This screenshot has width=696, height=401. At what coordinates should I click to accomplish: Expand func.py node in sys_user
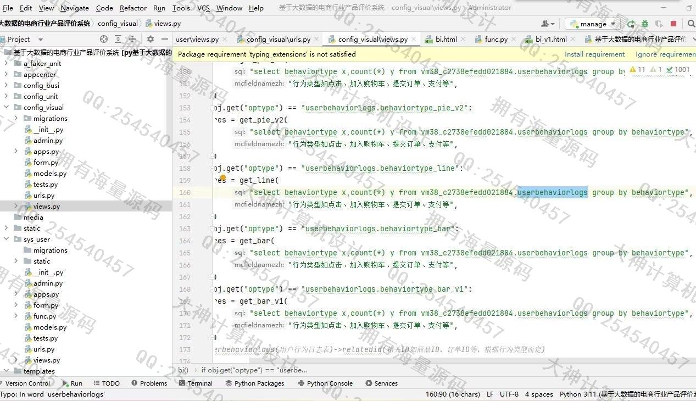pos(16,316)
